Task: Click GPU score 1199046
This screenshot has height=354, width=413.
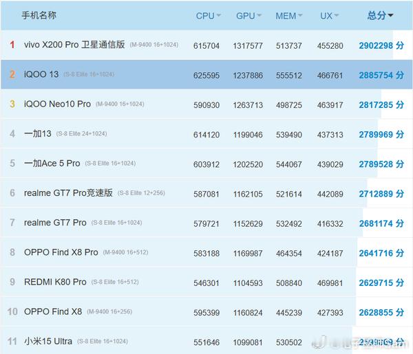Action: pos(248,135)
